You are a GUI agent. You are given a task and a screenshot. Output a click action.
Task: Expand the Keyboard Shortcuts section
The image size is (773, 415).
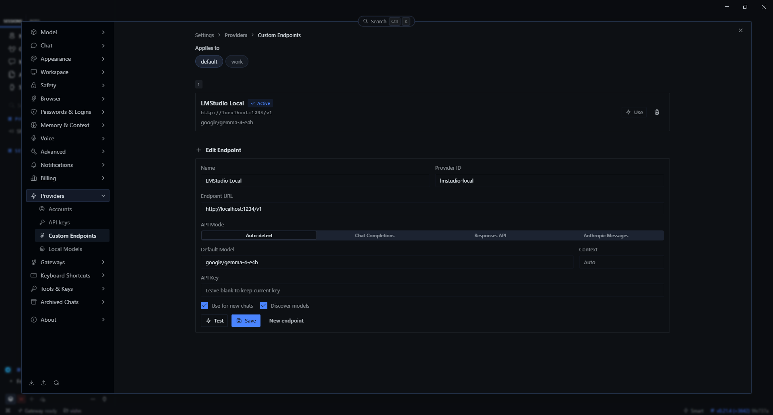(x=68, y=275)
